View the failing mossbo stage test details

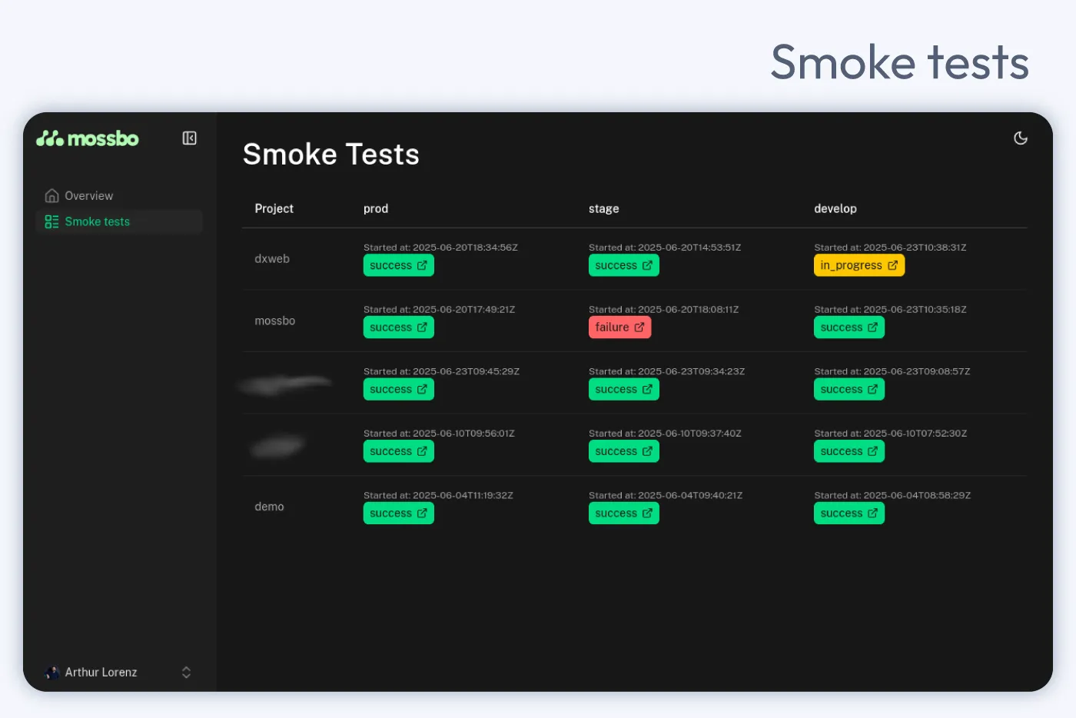pos(619,327)
